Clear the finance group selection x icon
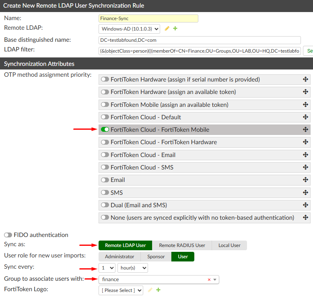 point(209,280)
